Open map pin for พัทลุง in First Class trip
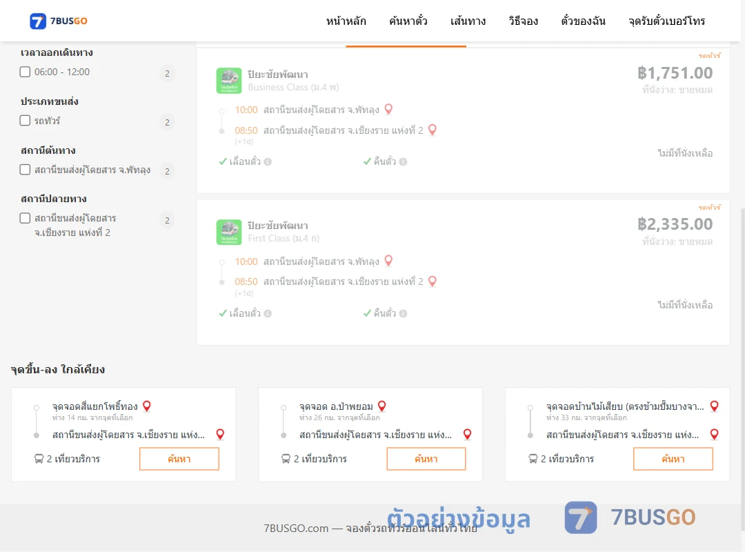745x552 pixels. click(x=388, y=261)
